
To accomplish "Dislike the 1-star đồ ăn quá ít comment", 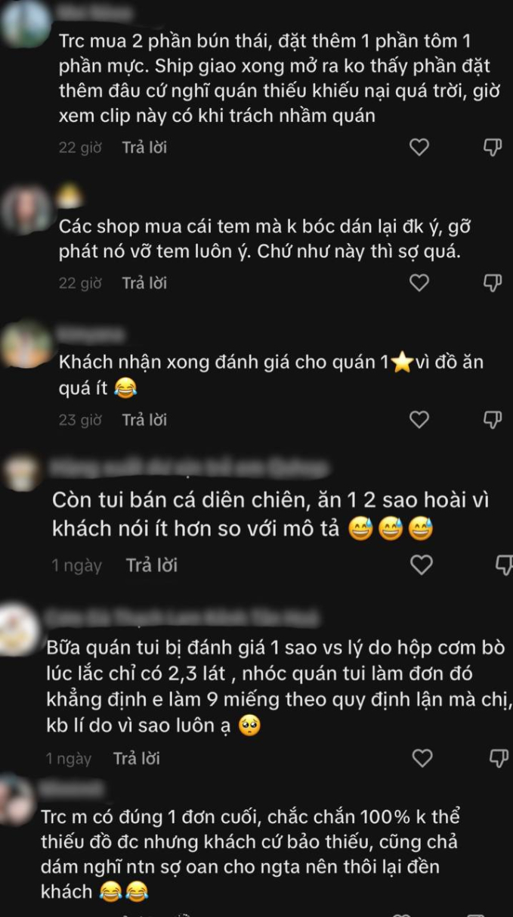I will [x=493, y=419].
